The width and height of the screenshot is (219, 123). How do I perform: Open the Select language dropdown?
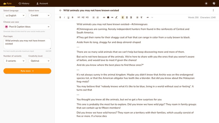point(15,16)
